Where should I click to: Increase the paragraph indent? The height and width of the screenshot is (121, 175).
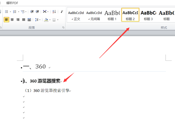tap(37, 12)
